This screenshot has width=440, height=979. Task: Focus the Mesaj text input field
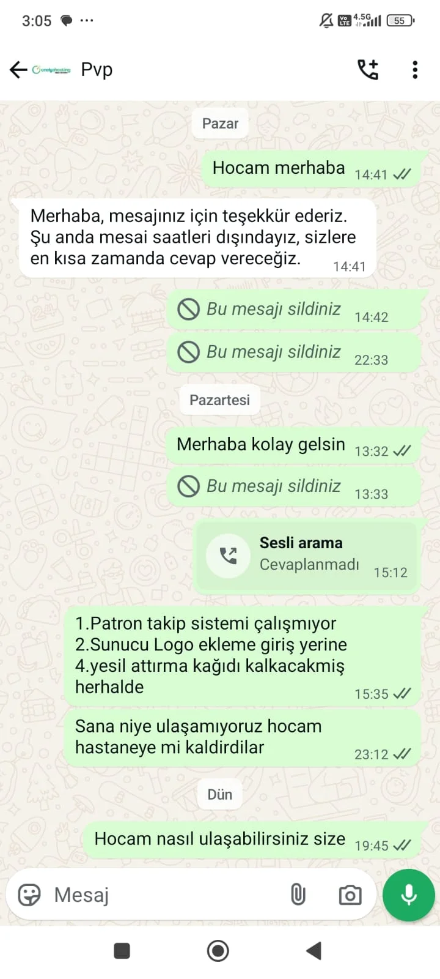point(165,895)
